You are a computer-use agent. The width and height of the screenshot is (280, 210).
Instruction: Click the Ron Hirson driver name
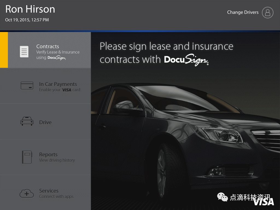point(30,9)
